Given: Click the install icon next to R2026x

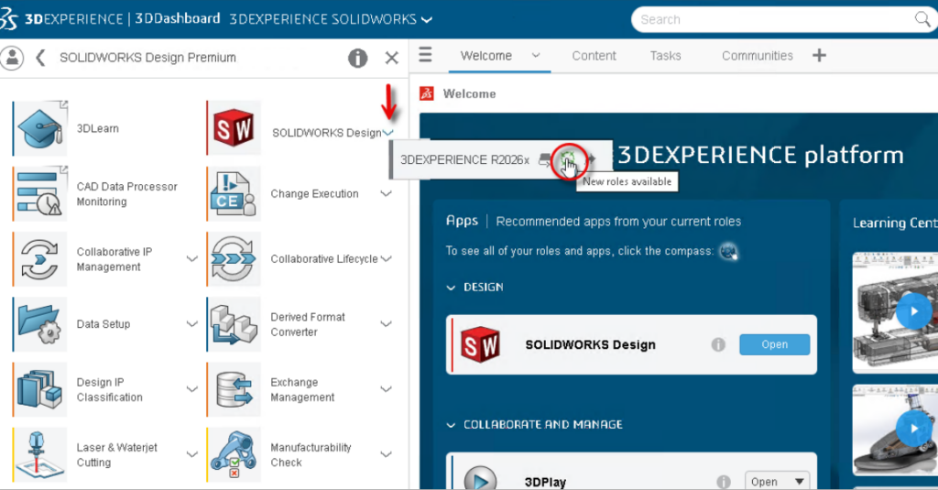Looking at the screenshot, I should (x=545, y=159).
